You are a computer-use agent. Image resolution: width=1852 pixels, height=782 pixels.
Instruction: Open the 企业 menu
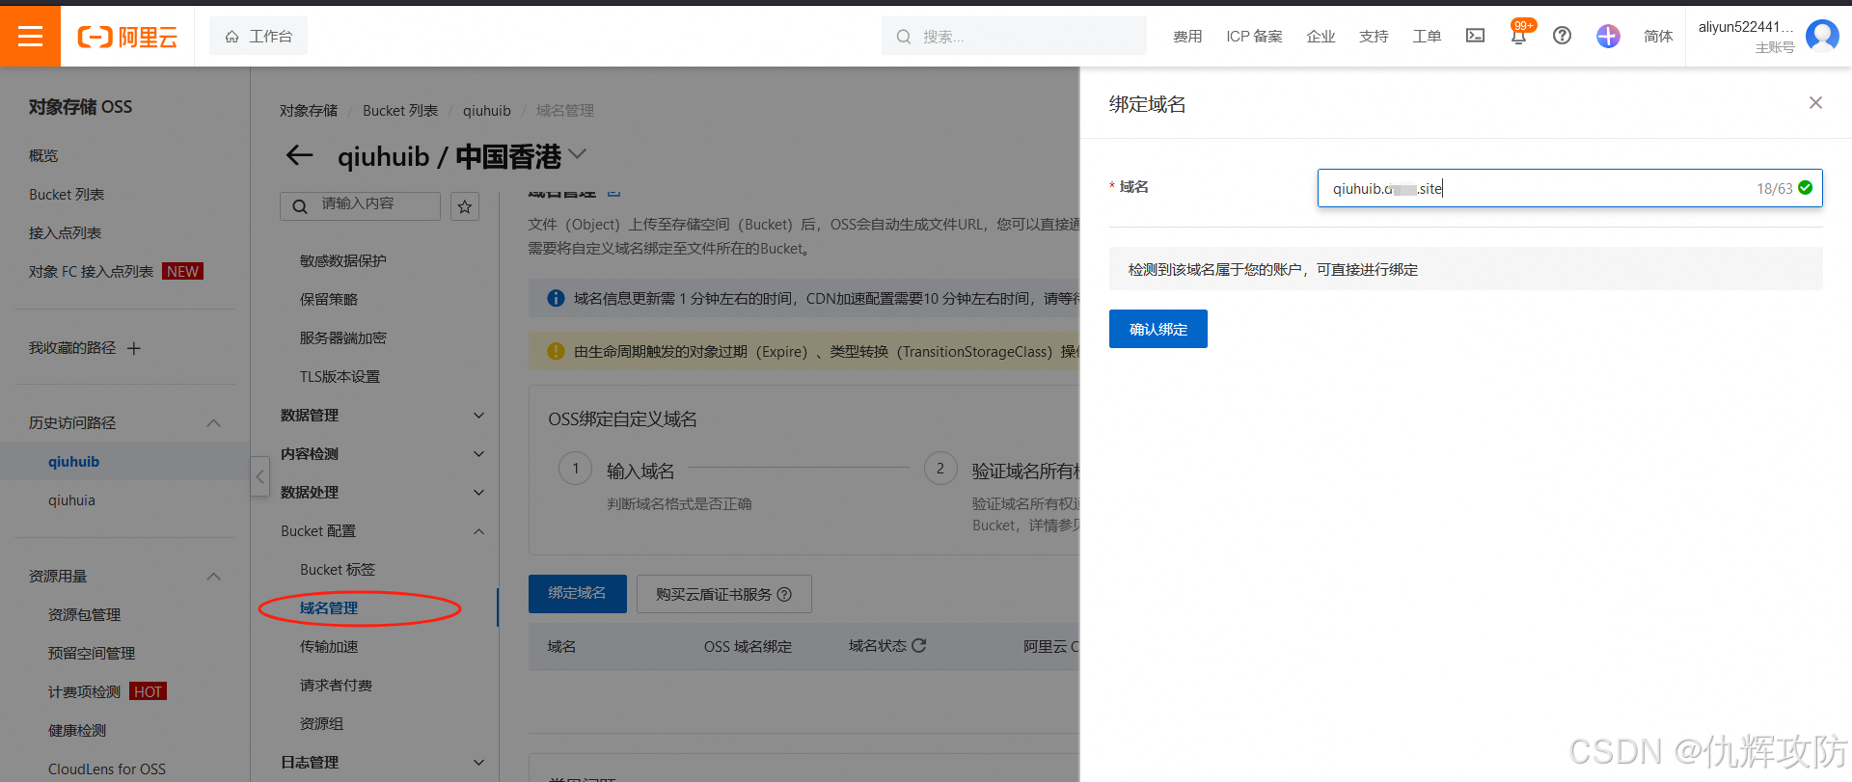1321,37
